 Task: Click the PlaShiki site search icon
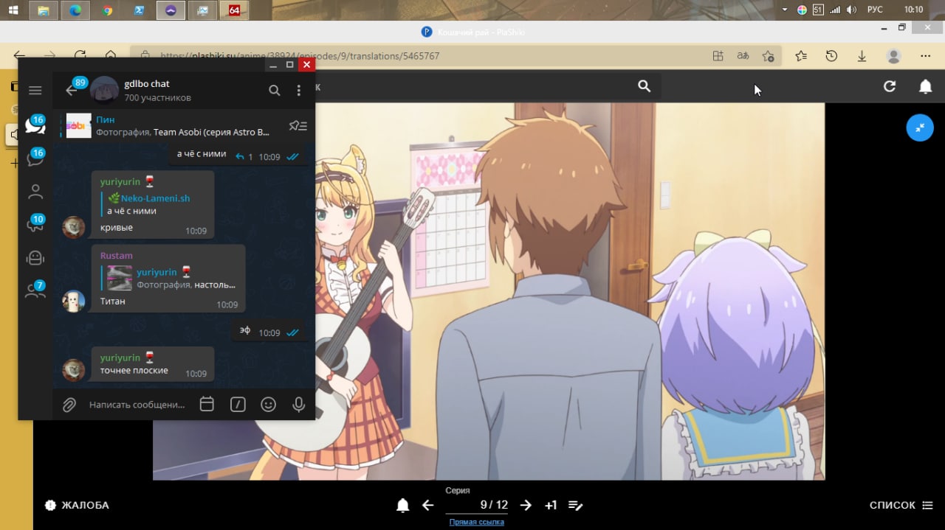pos(644,86)
